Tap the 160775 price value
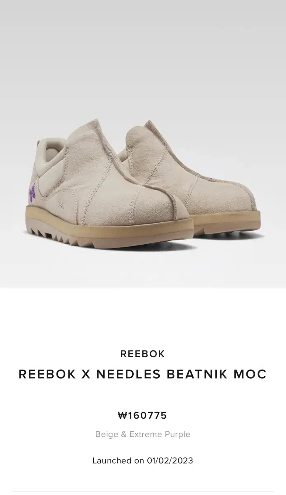The width and height of the screenshot is (286, 495). (147, 415)
